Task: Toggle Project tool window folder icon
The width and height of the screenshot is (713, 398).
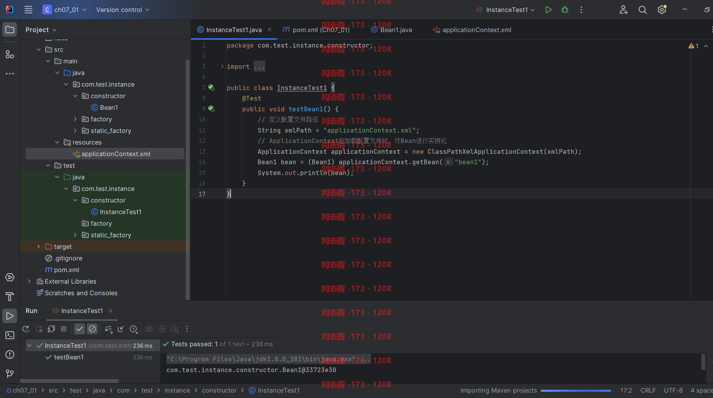Action: (x=10, y=30)
